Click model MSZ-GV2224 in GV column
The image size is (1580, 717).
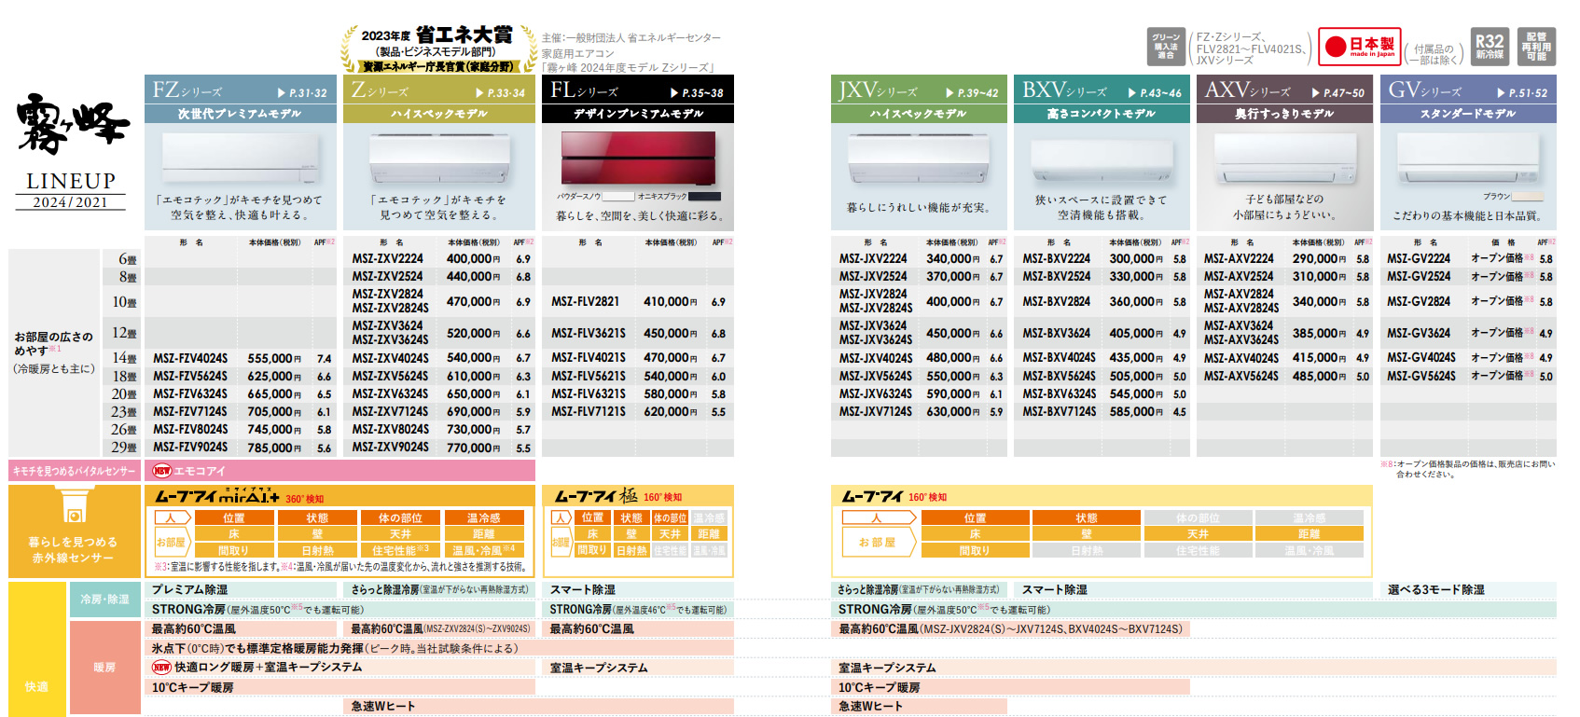point(1419,258)
